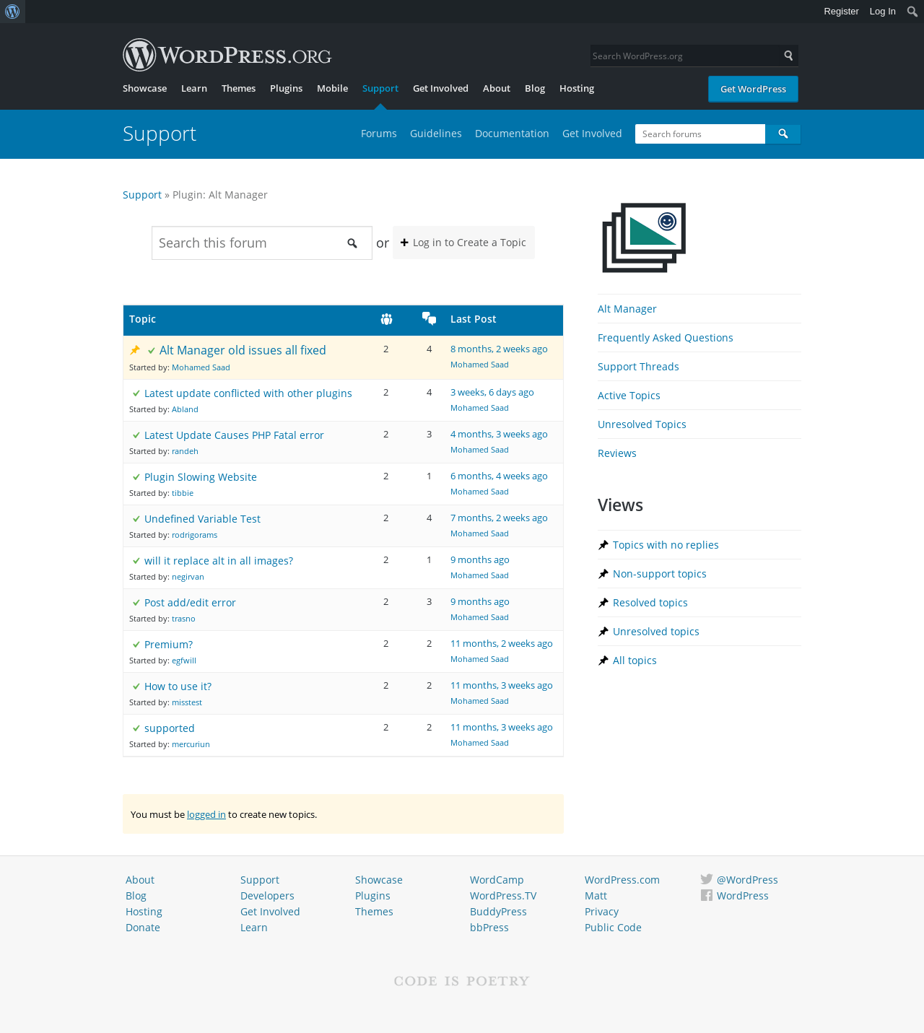Click the resolved checkmark beside Premium?
924x1033 pixels.
coord(136,645)
